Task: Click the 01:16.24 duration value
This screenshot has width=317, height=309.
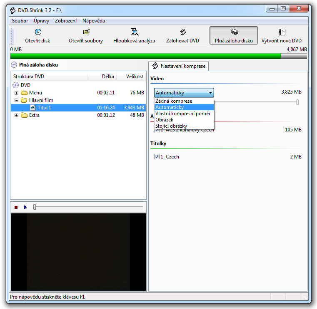Action: click(106, 108)
